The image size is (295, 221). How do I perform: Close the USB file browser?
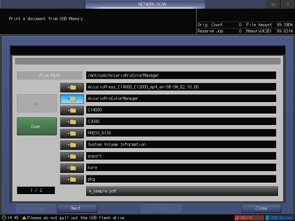[x=261, y=208]
